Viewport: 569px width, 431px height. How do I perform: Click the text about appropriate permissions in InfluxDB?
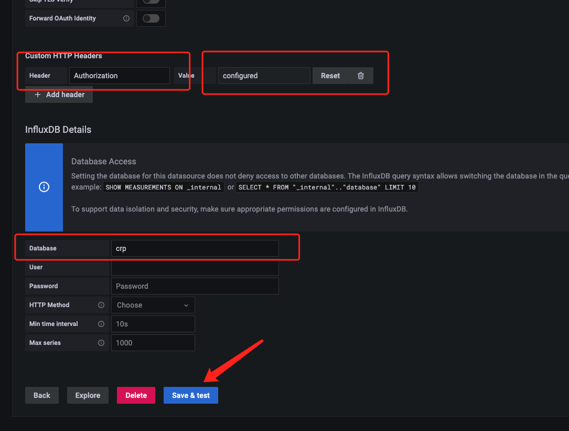coord(240,209)
